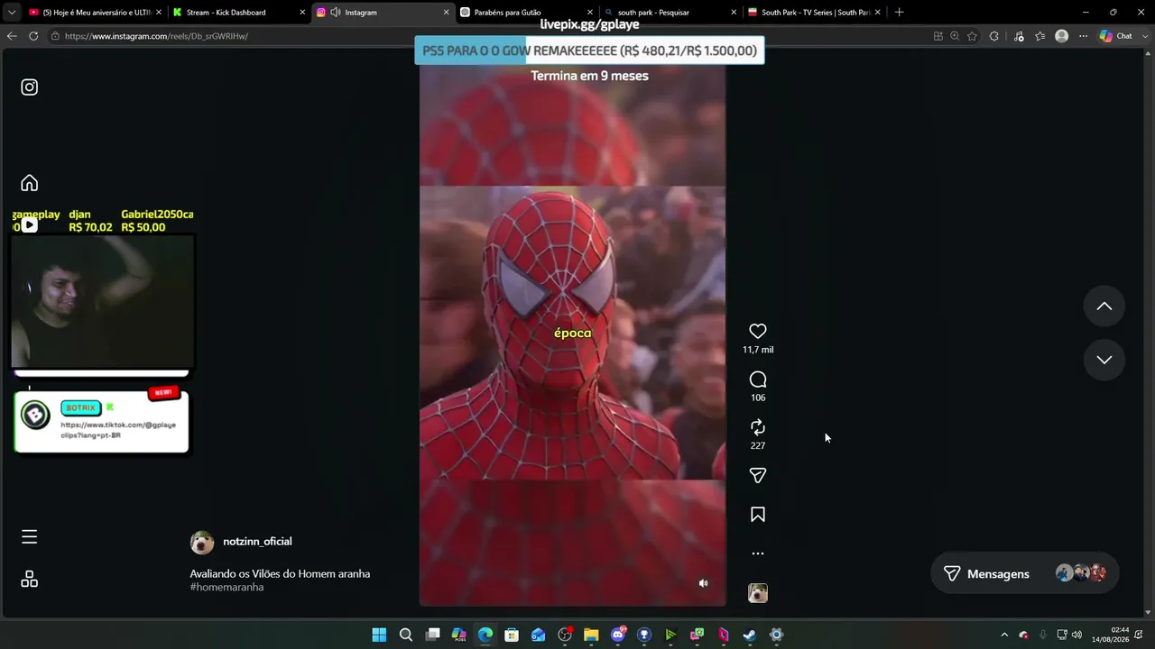Expand the tab actions dropdown arrow
The width and height of the screenshot is (1155, 649).
pyautogui.click(x=11, y=13)
